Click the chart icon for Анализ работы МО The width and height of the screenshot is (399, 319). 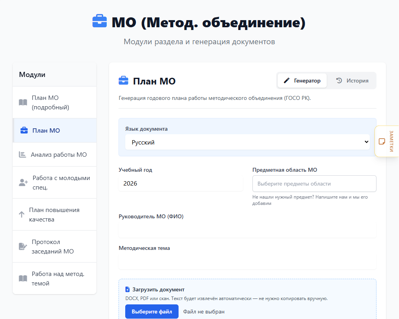23,154
